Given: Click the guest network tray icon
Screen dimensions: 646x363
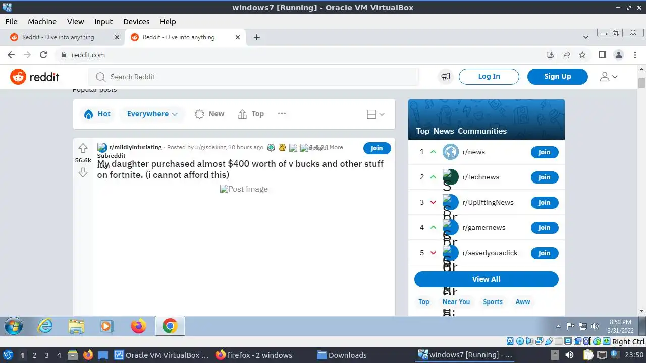Looking at the screenshot, I should [583, 326].
